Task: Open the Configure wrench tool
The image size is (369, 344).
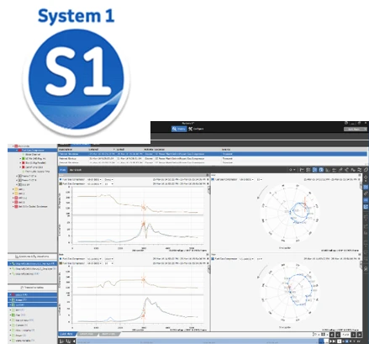Action: pyautogui.click(x=196, y=129)
